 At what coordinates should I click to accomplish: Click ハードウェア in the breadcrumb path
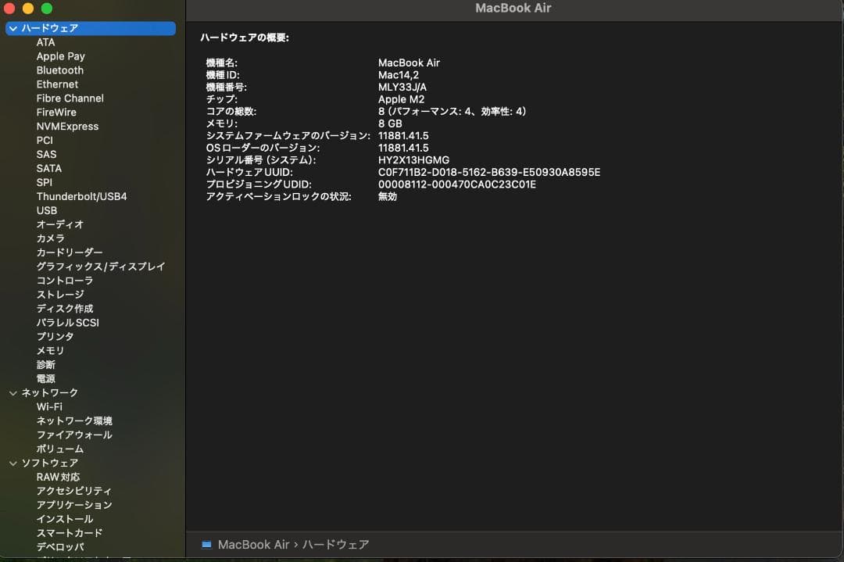click(336, 544)
